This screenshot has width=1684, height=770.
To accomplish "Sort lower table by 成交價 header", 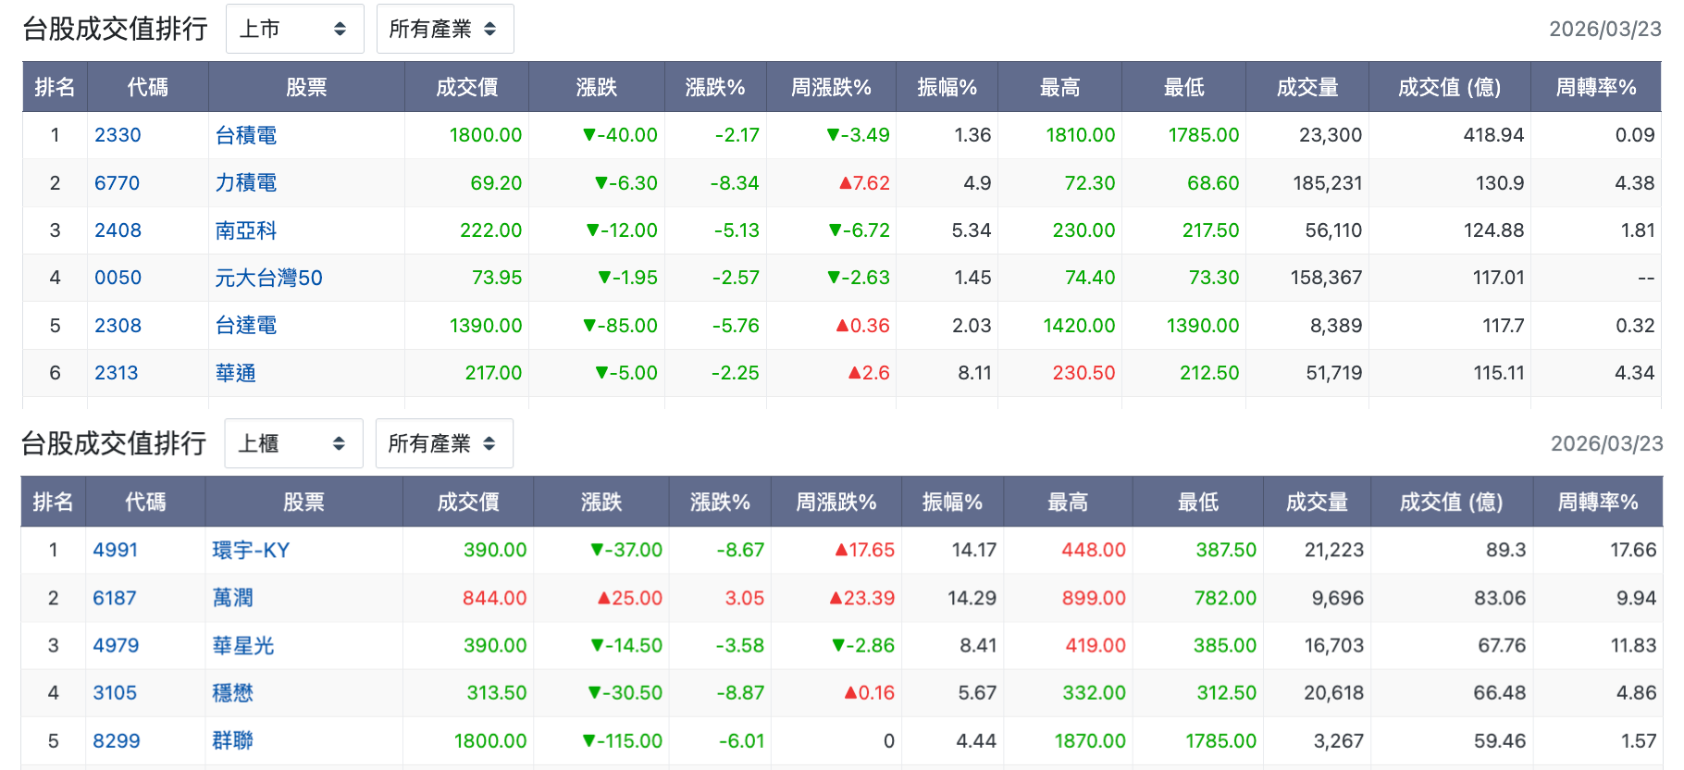I will point(468,502).
